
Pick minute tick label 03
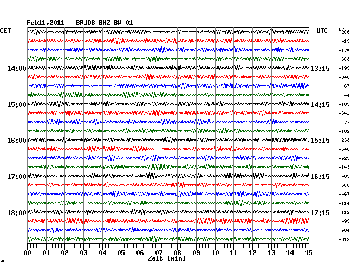[83, 253]
